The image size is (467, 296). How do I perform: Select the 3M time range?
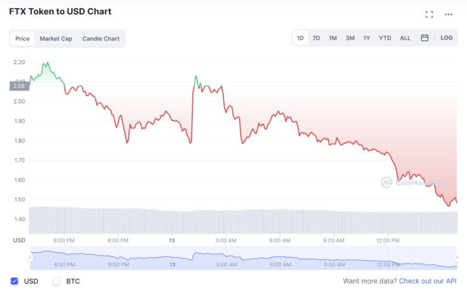(x=350, y=38)
